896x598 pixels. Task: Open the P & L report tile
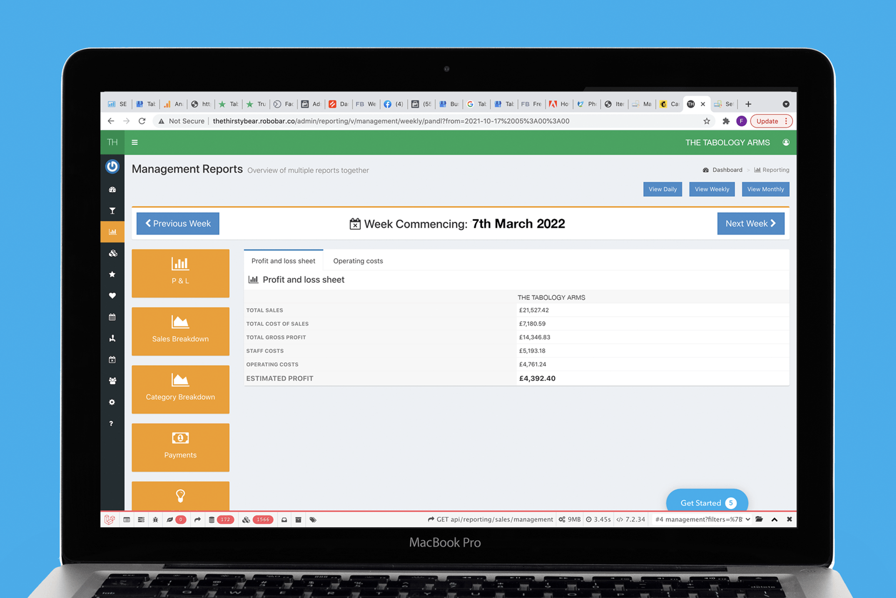(x=180, y=273)
